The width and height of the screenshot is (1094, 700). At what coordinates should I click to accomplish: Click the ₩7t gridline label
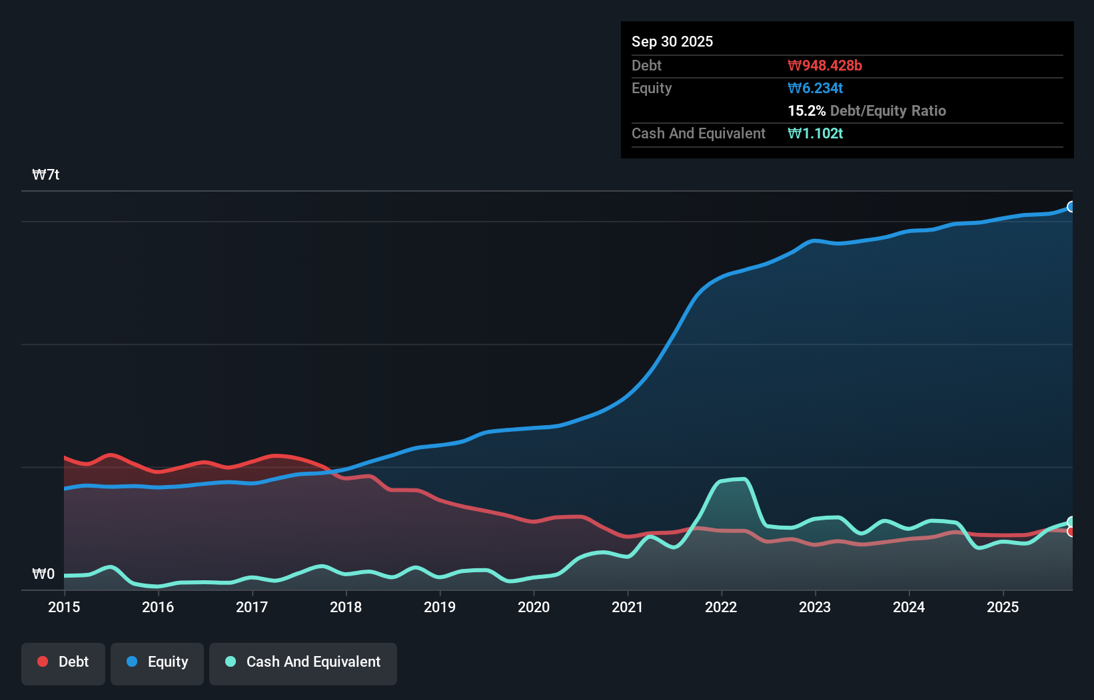point(44,174)
